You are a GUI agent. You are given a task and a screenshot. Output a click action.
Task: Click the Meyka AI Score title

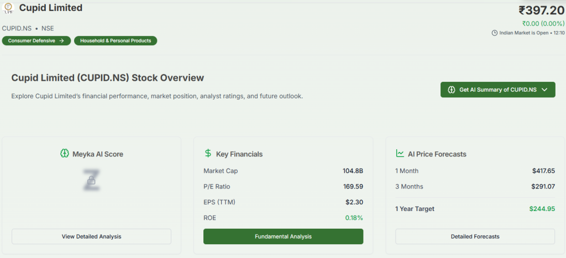pos(98,154)
